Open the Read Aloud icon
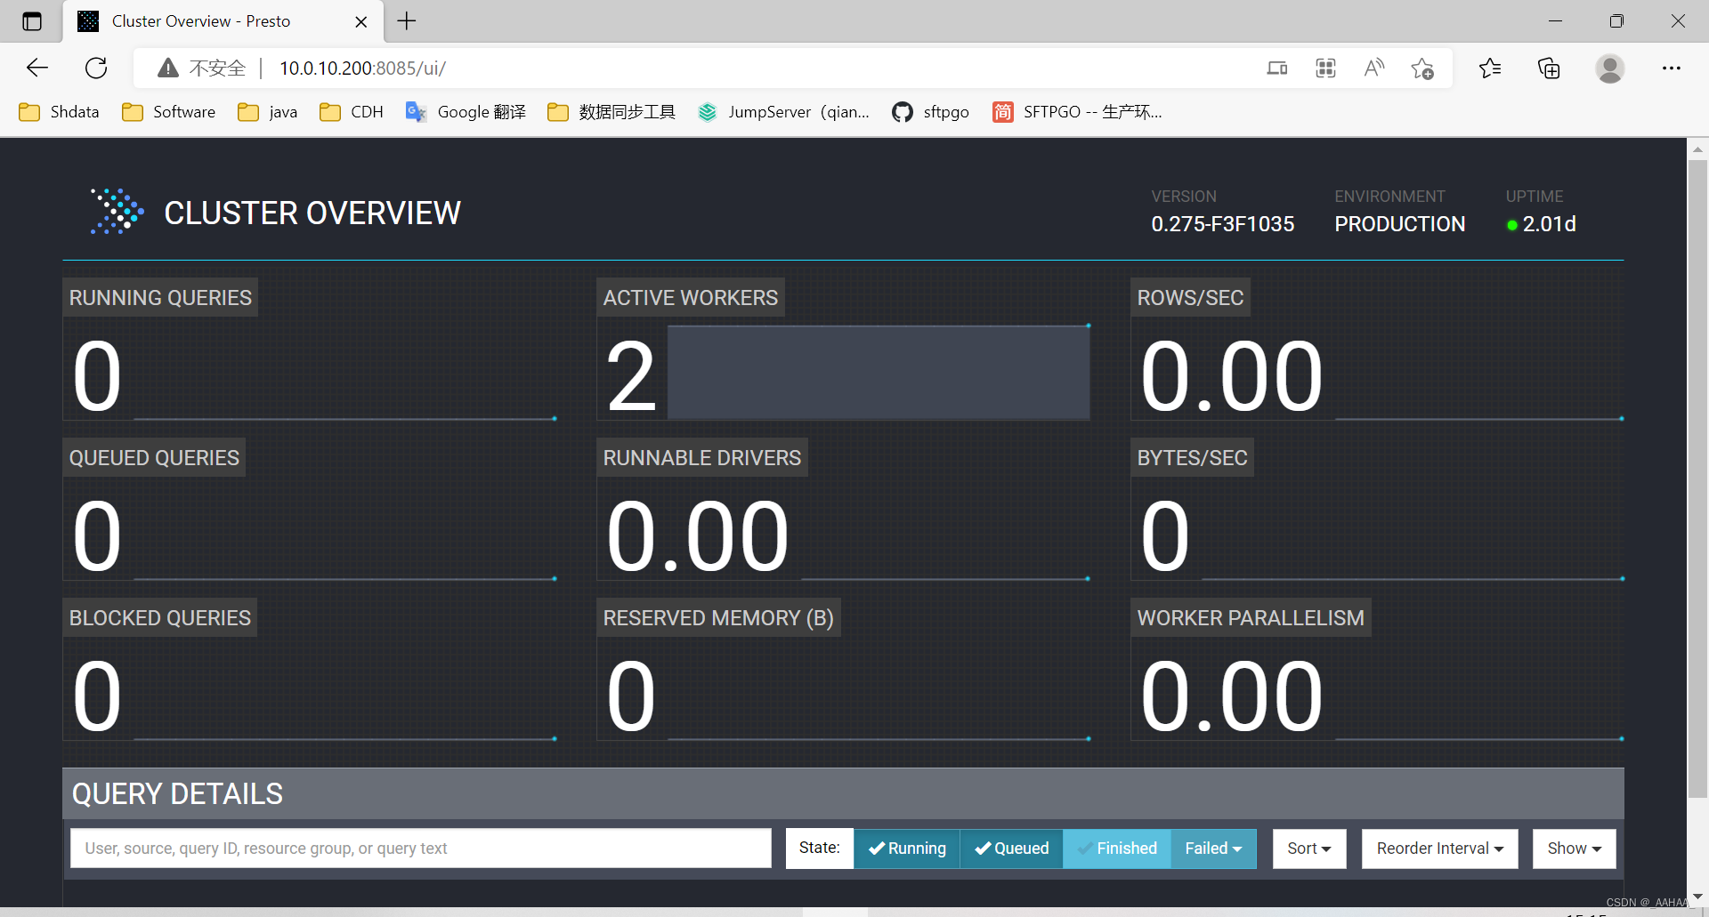 tap(1374, 68)
